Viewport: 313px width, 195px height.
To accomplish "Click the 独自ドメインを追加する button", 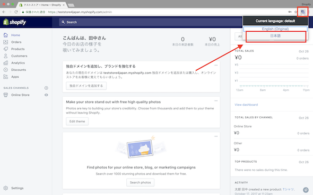I will 86,86.
